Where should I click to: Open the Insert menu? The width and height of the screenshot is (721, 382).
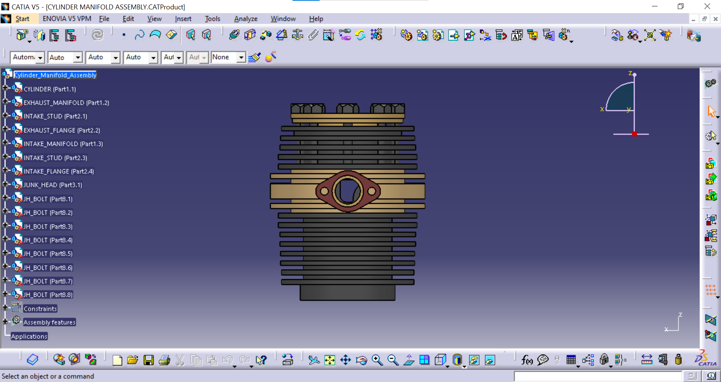(x=183, y=19)
